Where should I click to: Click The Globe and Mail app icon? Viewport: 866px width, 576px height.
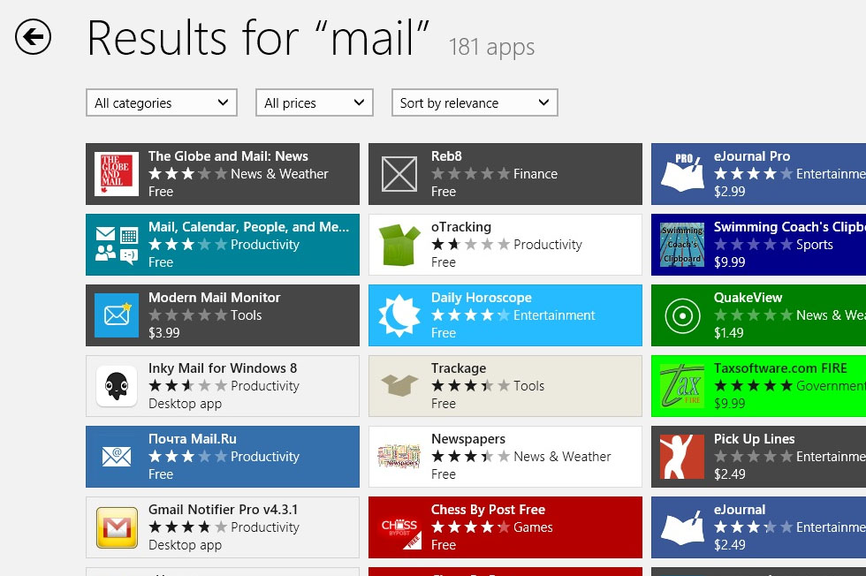(x=117, y=174)
